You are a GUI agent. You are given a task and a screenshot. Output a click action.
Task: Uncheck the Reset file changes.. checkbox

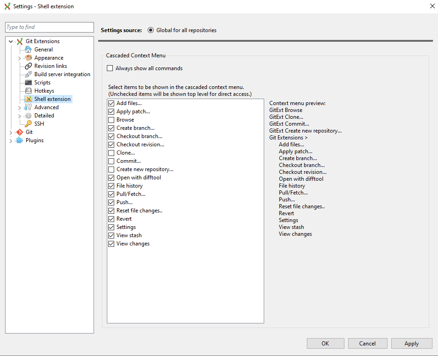[x=111, y=211]
